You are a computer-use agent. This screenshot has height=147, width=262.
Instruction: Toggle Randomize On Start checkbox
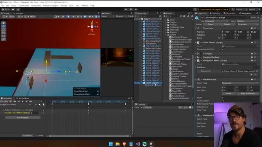223,49
